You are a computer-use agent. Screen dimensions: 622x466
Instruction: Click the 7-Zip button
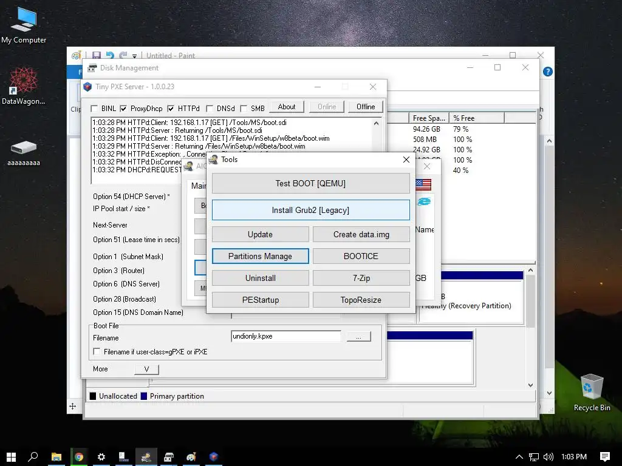pos(361,278)
